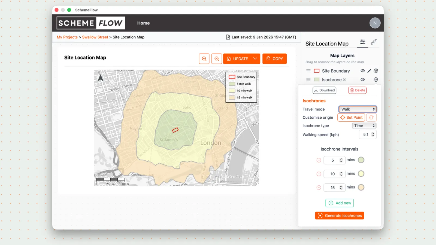Image resolution: width=436 pixels, height=245 pixels.
Task: Open the 10 mins yellow color swatch
Action: 361,174
